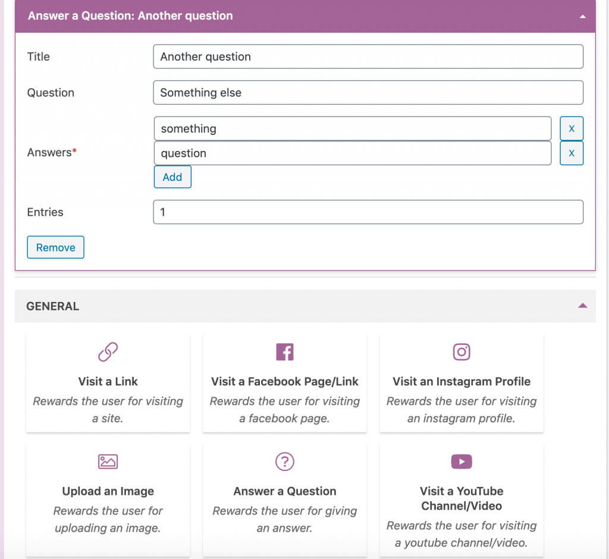Click the Answers field label
The image size is (609, 559).
coord(52,152)
